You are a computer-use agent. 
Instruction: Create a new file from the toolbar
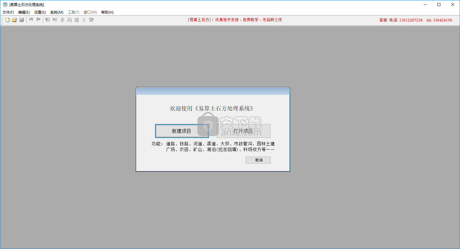click(7, 20)
